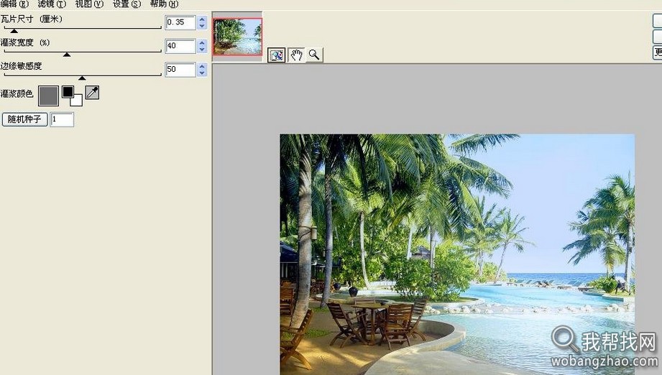Image resolution: width=662 pixels, height=375 pixels.
Task: Click the 边缘敏感度 value field showing 50
Action: pyautogui.click(x=180, y=70)
